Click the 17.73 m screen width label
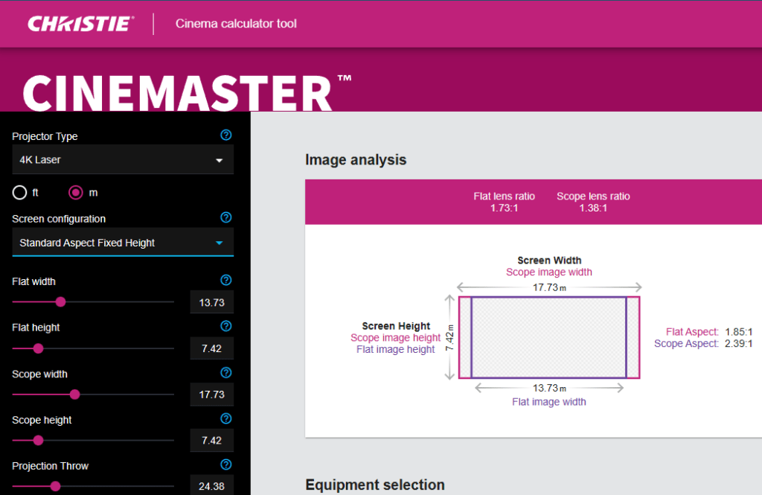 pos(549,287)
